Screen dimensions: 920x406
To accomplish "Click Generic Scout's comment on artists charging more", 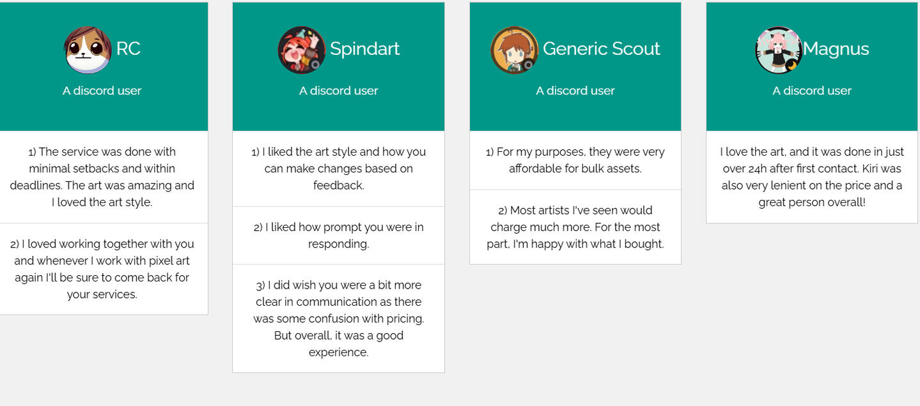I will point(575,227).
